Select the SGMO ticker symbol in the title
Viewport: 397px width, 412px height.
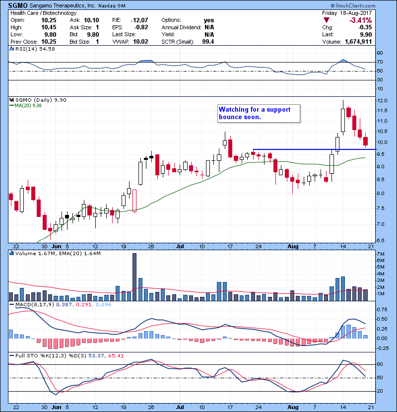[x=17, y=5]
